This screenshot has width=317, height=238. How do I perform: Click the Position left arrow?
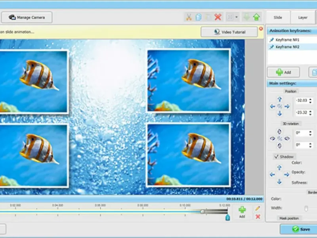(272, 106)
